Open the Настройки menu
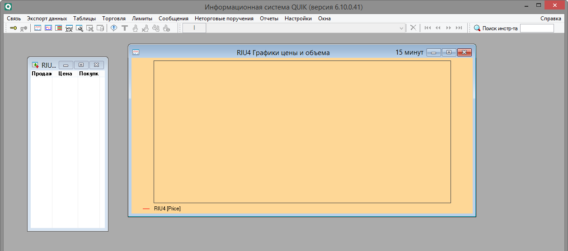The height and width of the screenshot is (251, 568). (298, 19)
